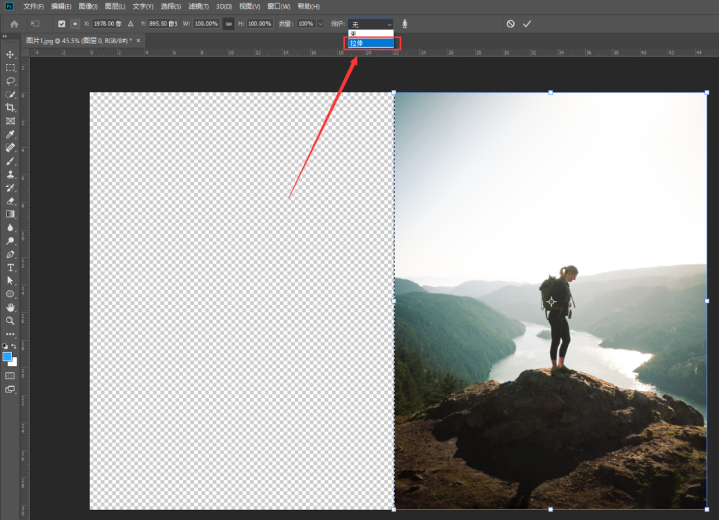Select the Eyedropper tool

(10, 134)
